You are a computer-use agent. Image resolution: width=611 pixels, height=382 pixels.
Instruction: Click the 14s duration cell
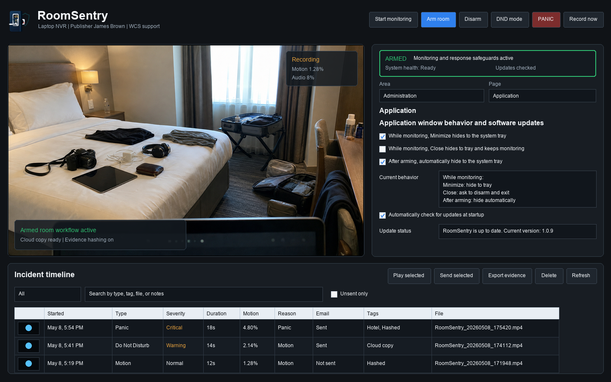coord(221,346)
